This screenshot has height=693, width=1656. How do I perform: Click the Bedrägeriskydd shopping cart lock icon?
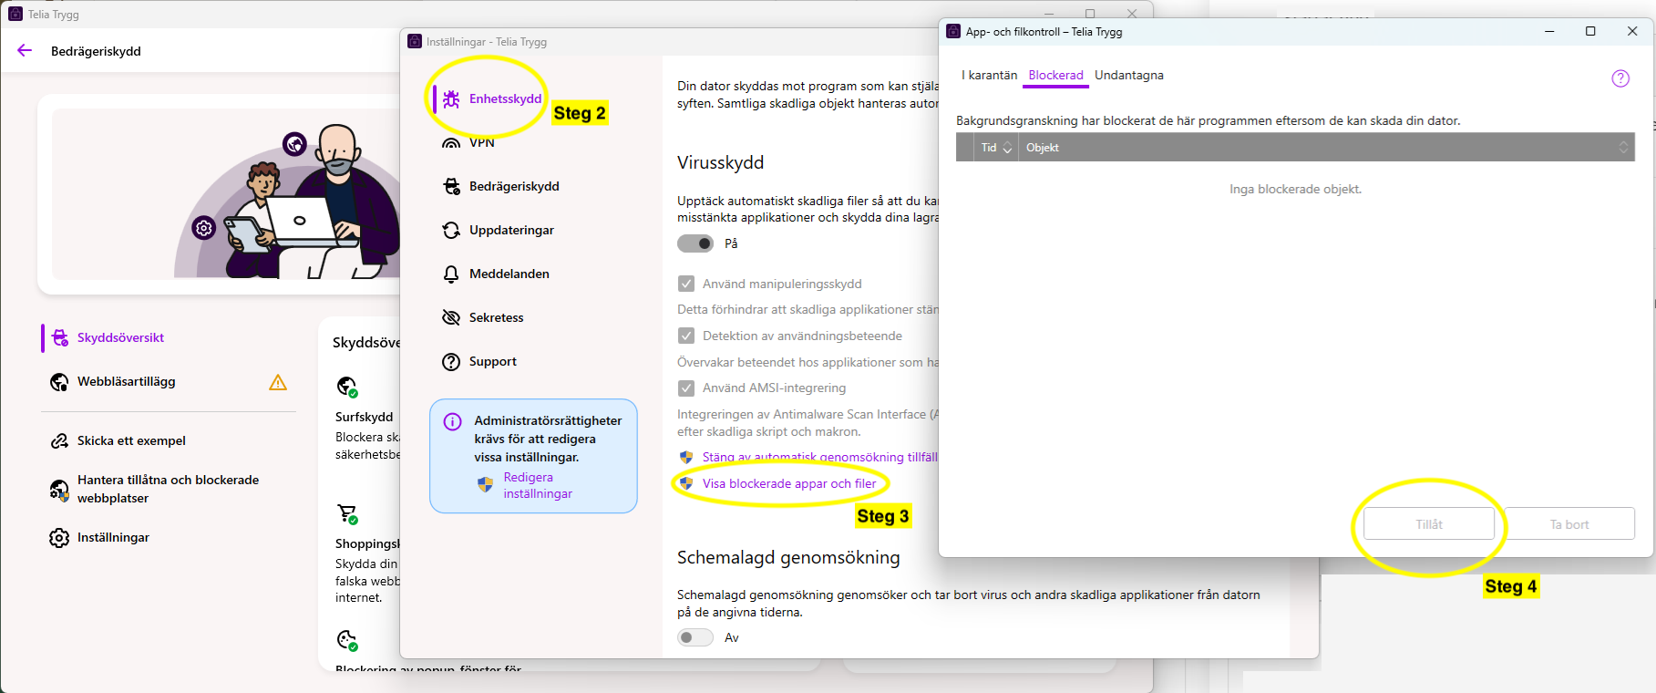(451, 186)
